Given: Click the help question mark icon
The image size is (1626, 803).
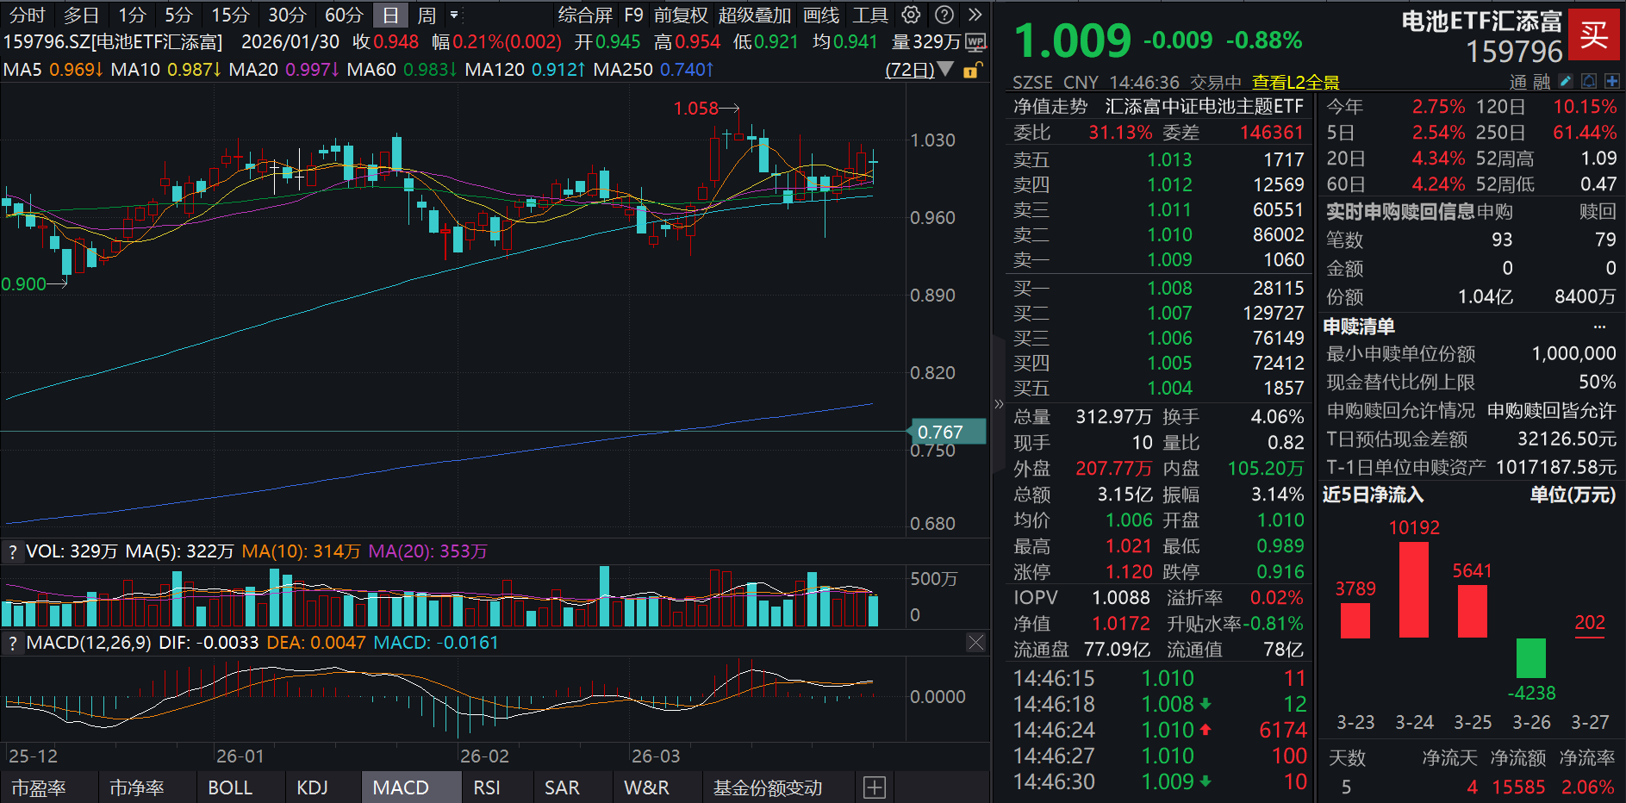Looking at the screenshot, I should pyautogui.click(x=944, y=15).
